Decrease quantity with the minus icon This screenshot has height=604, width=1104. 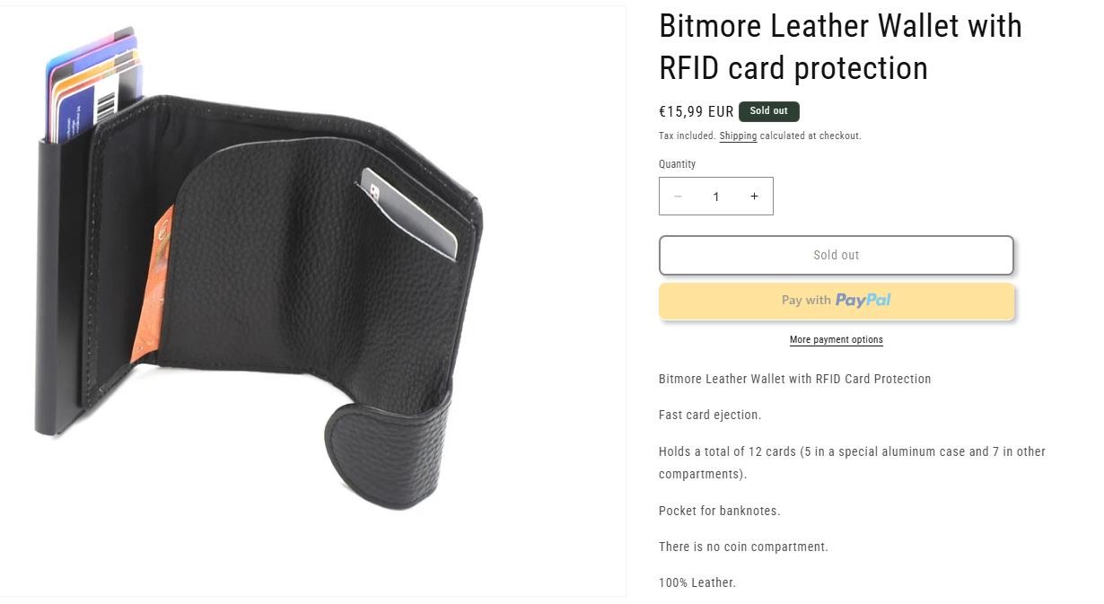(x=678, y=197)
